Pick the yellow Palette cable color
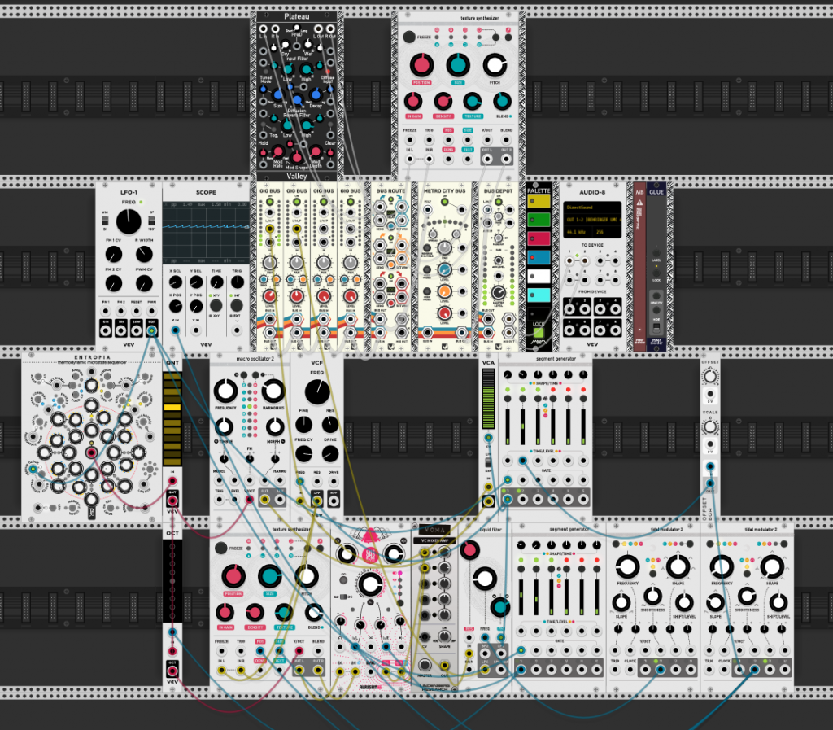 coord(539,201)
